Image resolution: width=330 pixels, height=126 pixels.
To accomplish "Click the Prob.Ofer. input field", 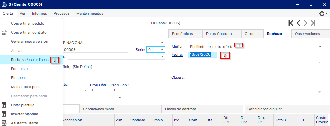I will [x=99, y=90].
